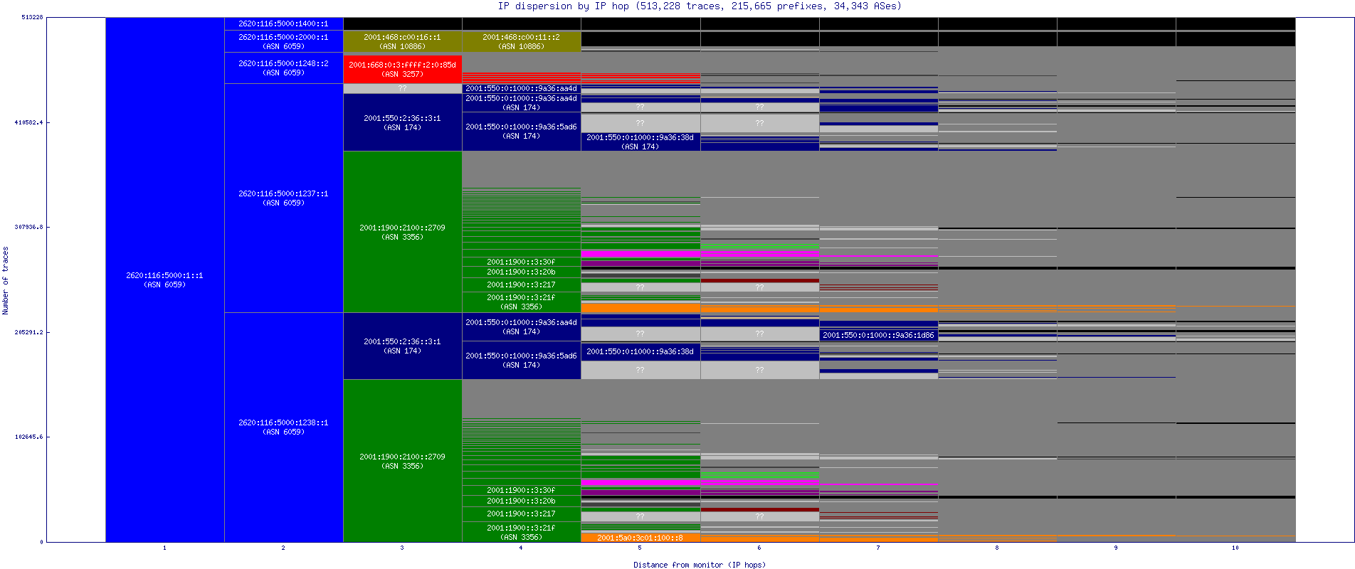Click lower 2001:550:2:36::3:1 block beside 1238::1
Image resolution: width=1355 pixels, height=569 pixels.
(x=403, y=346)
